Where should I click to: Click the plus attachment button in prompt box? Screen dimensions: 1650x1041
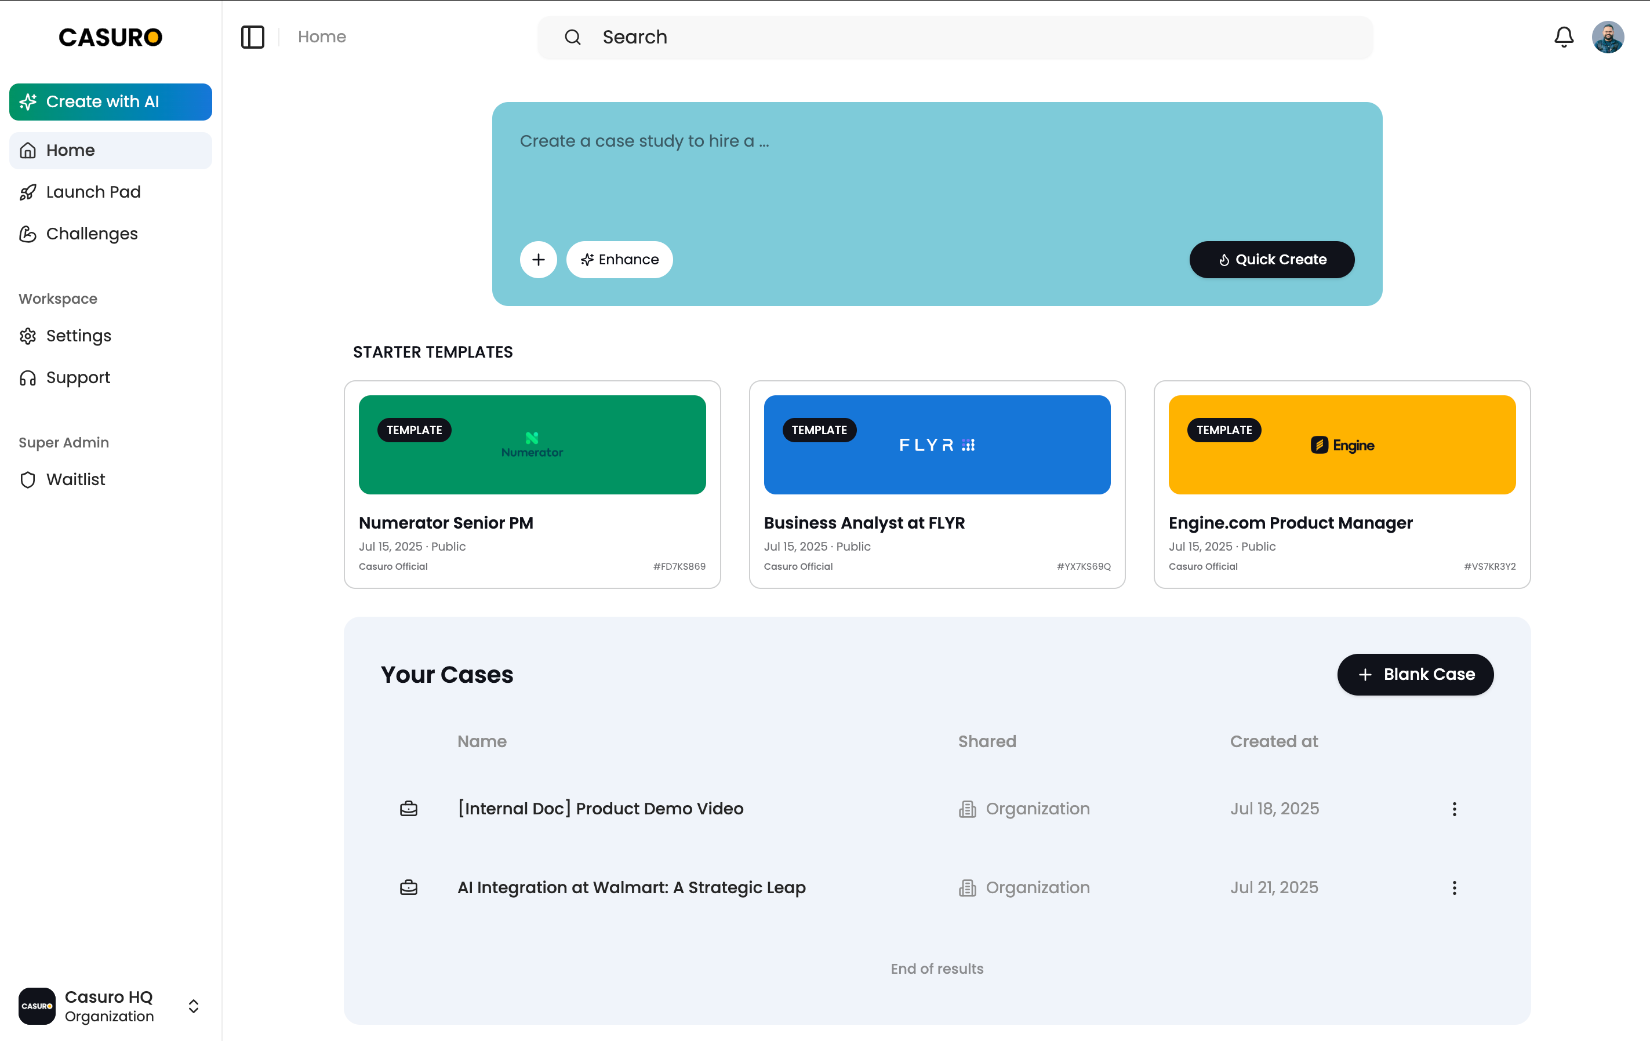[538, 260]
